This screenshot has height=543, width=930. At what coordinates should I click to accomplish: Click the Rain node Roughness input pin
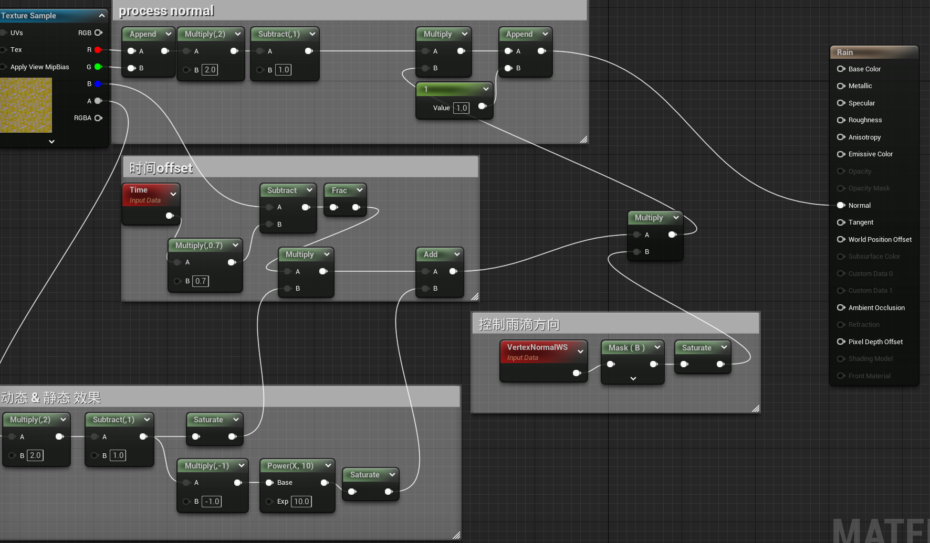pos(841,120)
